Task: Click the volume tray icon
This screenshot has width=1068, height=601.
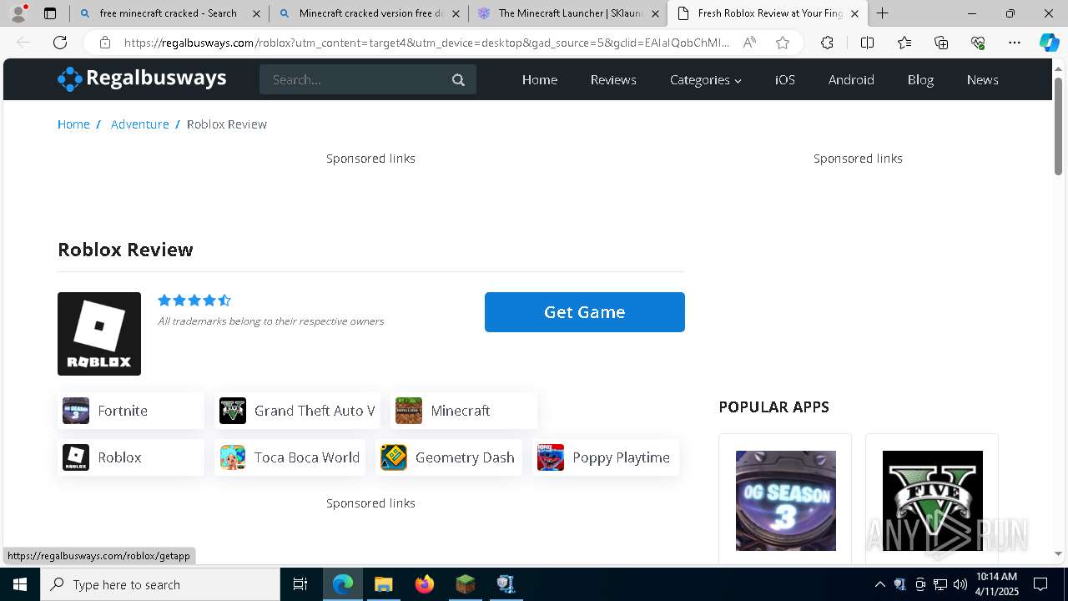Action: coord(960,584)
